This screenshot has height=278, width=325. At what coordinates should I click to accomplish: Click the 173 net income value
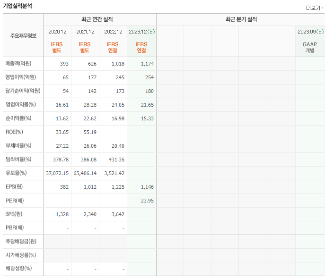click(120, 91)
